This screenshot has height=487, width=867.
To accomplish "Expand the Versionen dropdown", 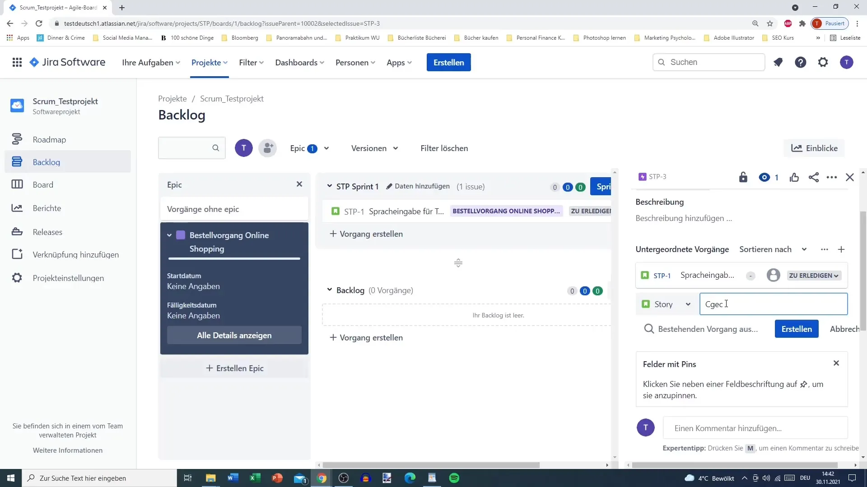I will tap(373, 148).
